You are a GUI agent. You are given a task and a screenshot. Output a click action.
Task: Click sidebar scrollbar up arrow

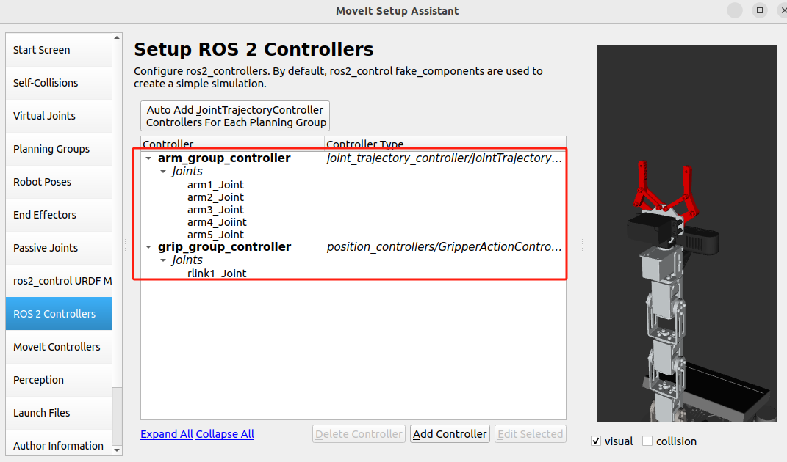(x=117, y=38)
